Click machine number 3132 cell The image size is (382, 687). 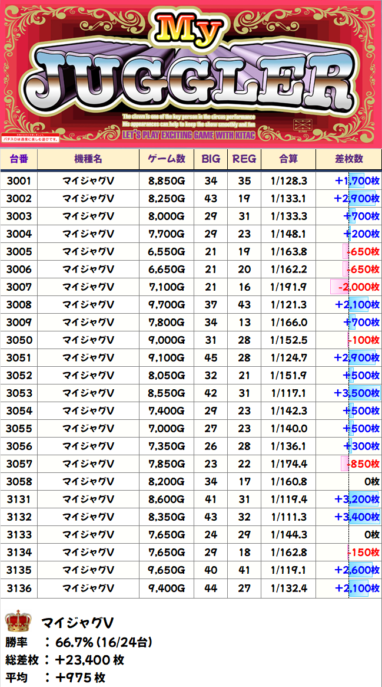pyautogui.click(x=19, y=517)
